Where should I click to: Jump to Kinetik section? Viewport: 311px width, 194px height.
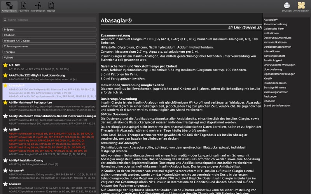pos(268,78)
